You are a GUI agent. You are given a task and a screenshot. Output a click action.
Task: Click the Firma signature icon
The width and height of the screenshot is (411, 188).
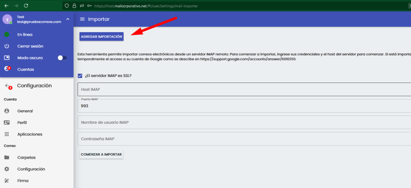click(x=7, y=181)
